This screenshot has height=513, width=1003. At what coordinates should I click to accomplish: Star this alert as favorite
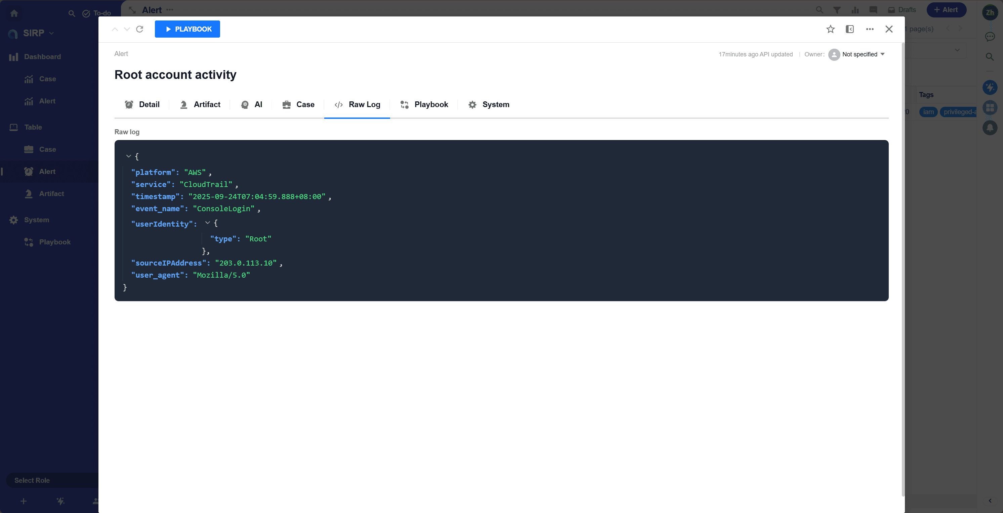pos(830,29)
